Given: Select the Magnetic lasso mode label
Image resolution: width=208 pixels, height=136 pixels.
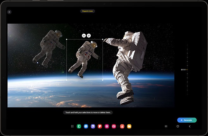Looking at the screenshot, I should [x=88, y=11].
